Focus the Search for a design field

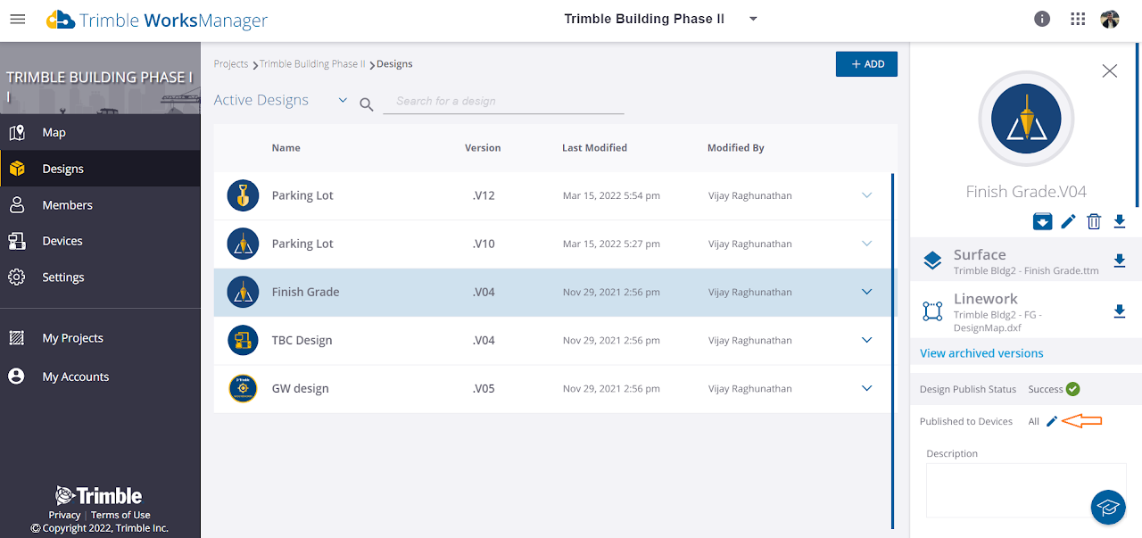[503, 102]
